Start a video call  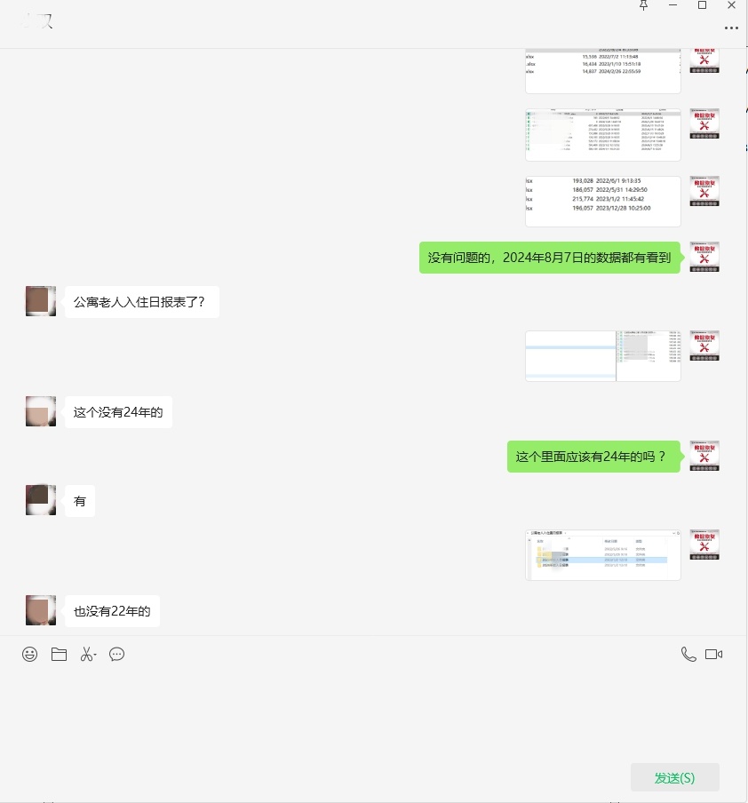click(x=713, y=654)
